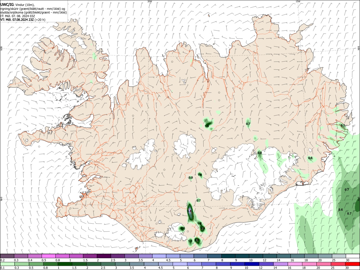Select the 'slydda/snjókoma' legend description line
This screenshot has height=270, width=360.
33,12
